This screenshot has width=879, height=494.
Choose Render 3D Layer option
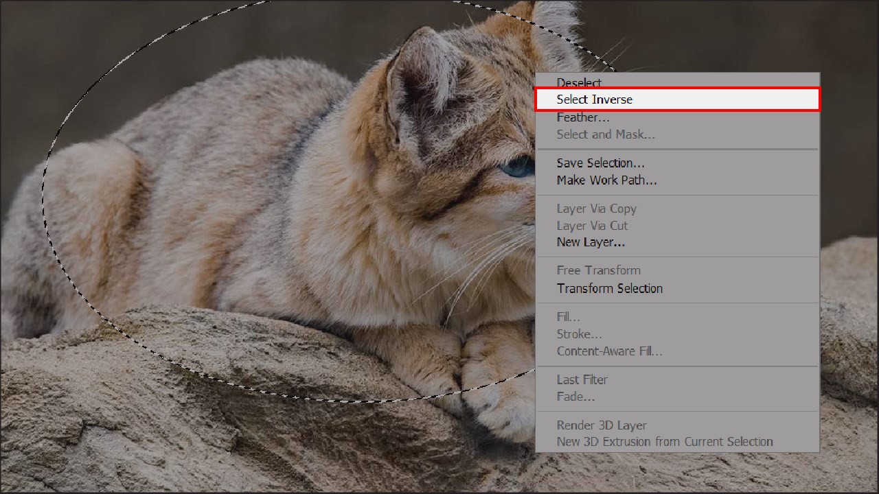pyautogui.click(x=601, y=425)
